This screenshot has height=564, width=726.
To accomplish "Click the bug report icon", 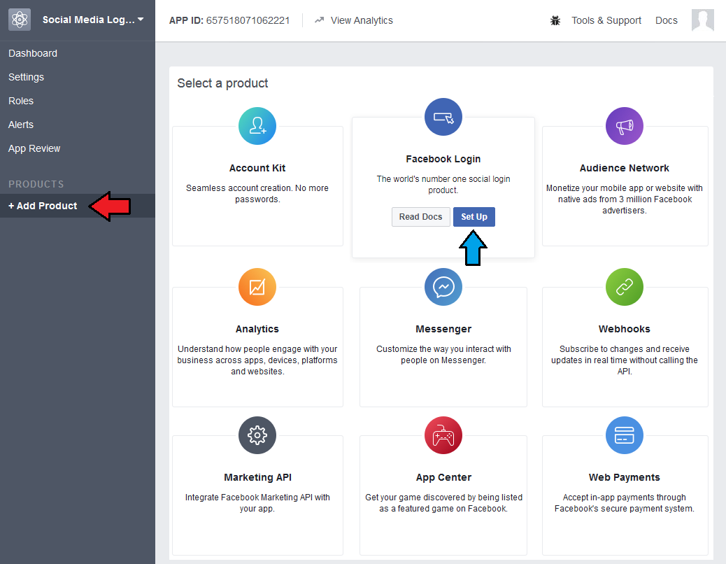I will (555, 20).
